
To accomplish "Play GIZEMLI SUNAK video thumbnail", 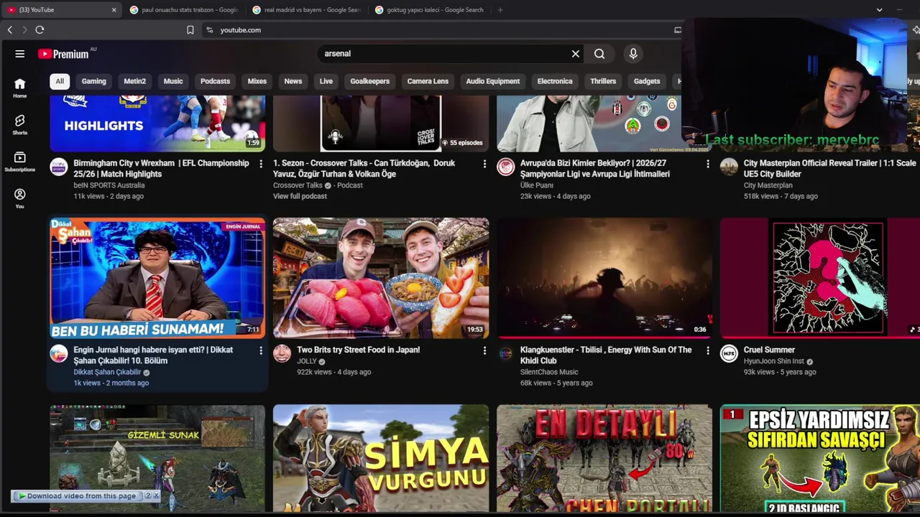I will click(x=157, y=459).
